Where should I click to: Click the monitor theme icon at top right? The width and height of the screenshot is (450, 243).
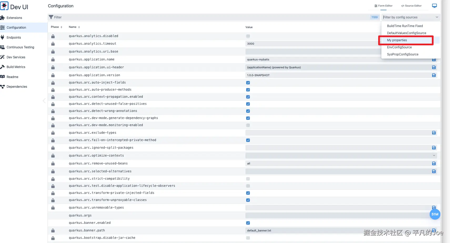(434, 6)
